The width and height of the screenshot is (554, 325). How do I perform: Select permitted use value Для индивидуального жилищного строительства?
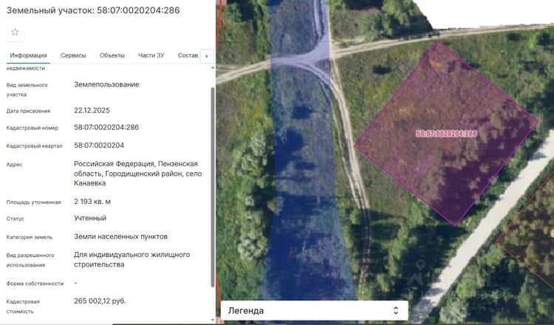tap(131, 260)
